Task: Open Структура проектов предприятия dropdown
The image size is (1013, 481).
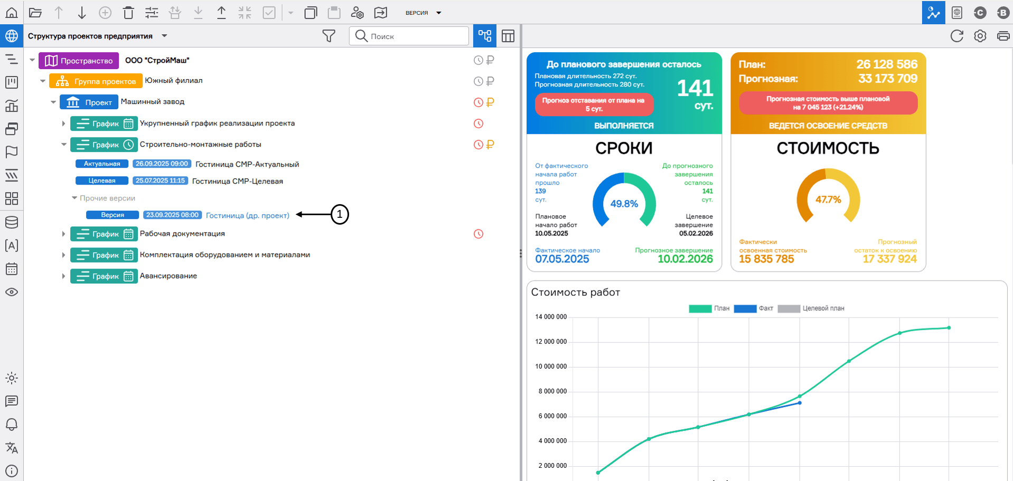Action: pos(164,36)
